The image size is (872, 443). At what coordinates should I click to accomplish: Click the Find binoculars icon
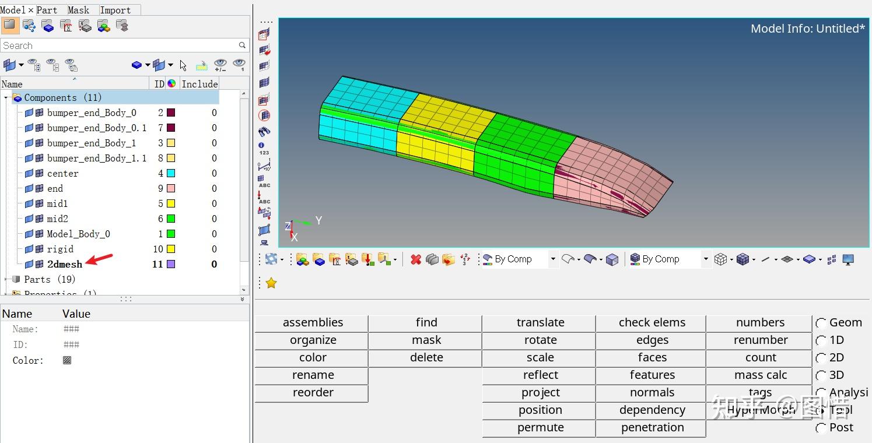(x=264, y=132)
